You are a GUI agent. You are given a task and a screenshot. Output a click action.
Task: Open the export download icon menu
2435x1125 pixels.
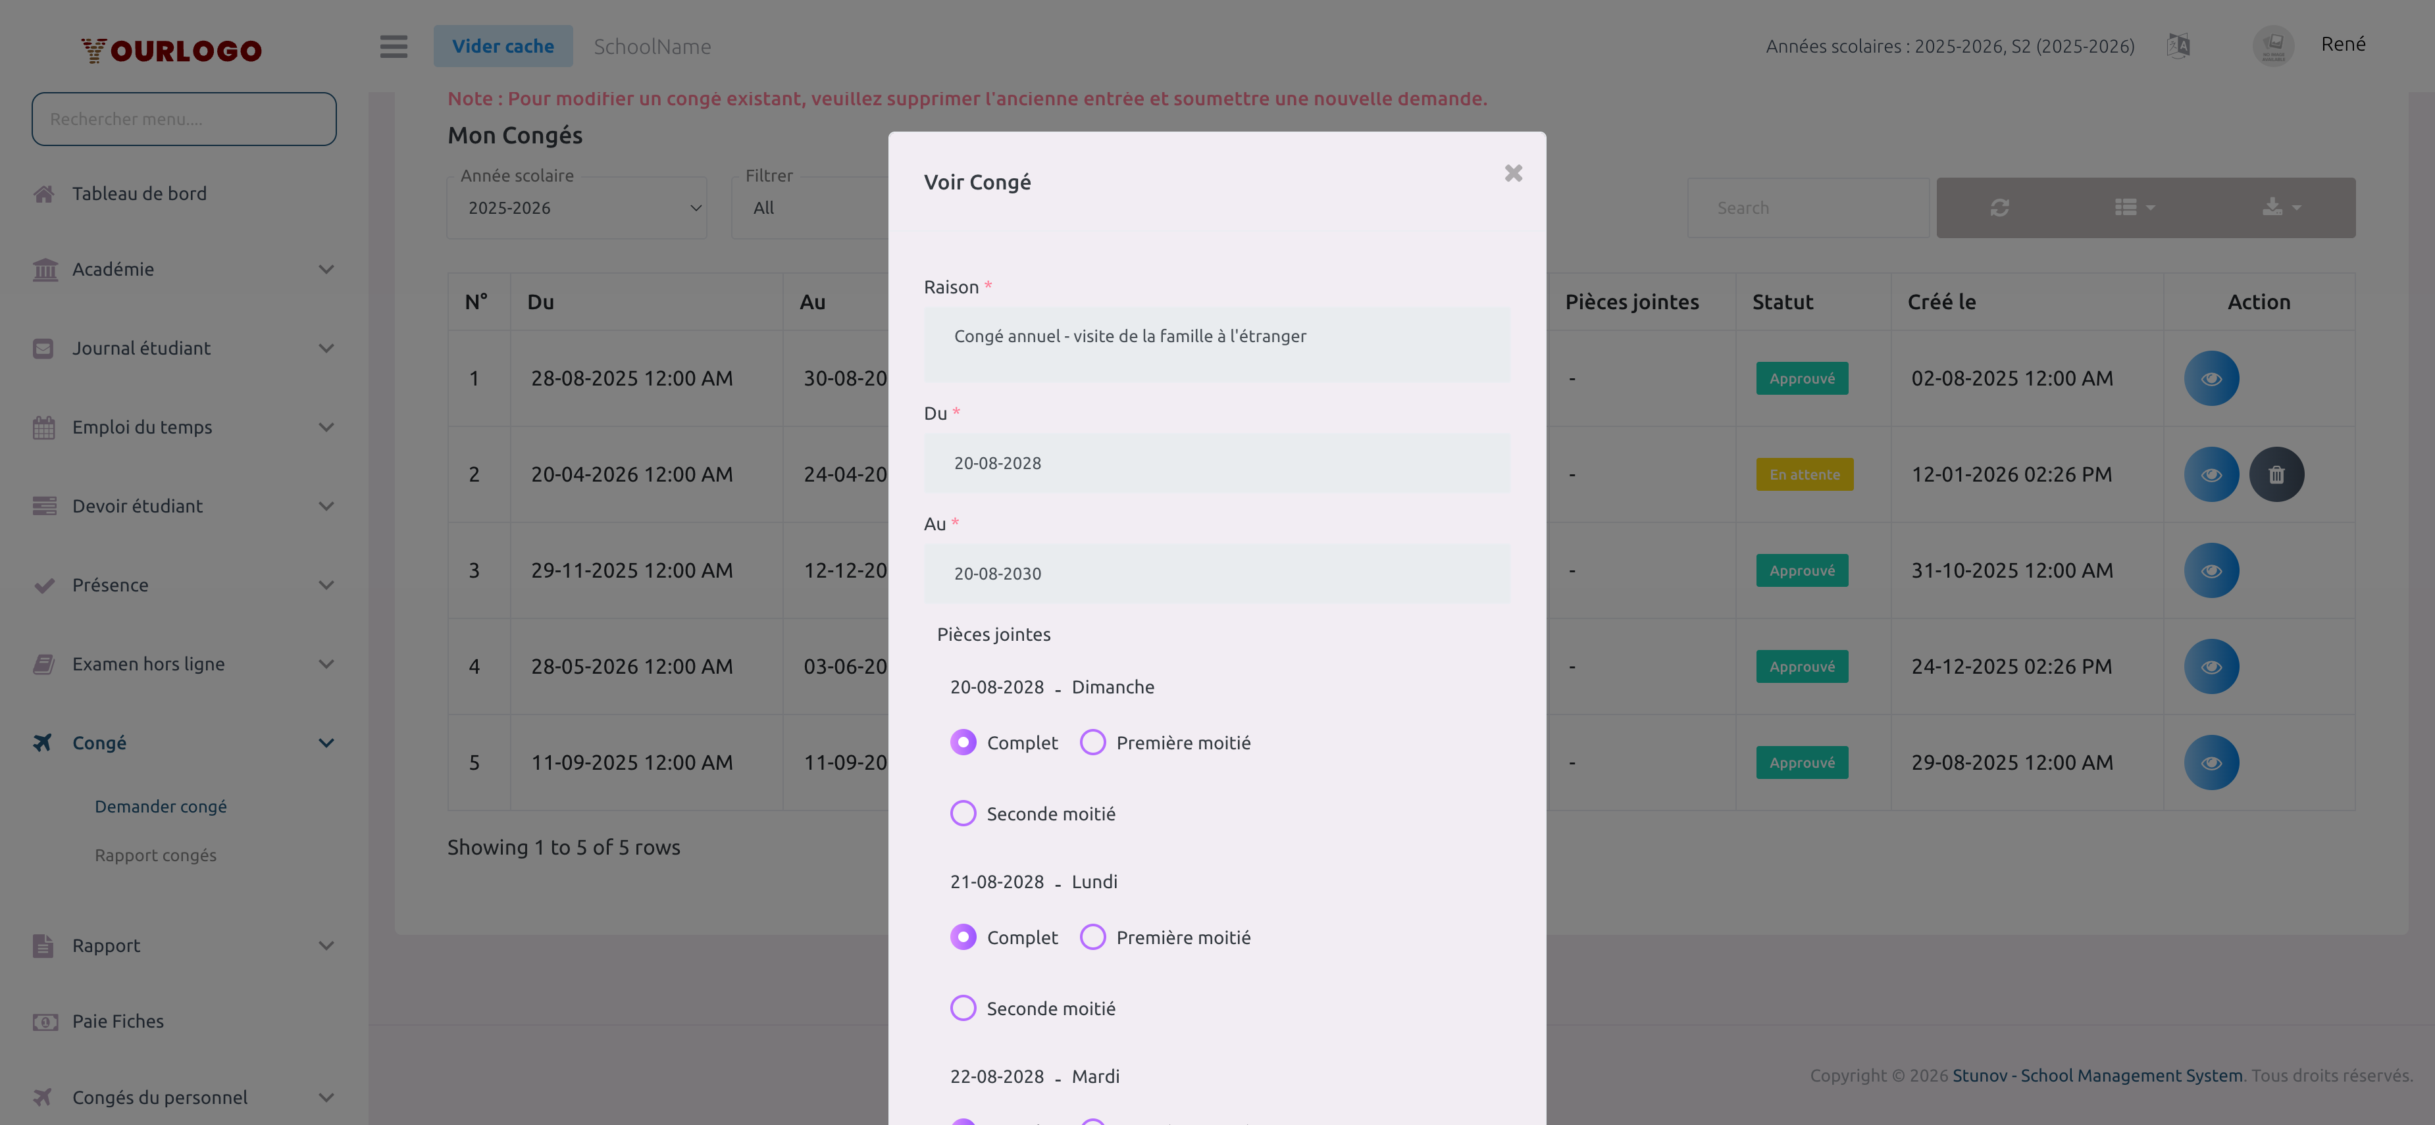pos(2281,208)
